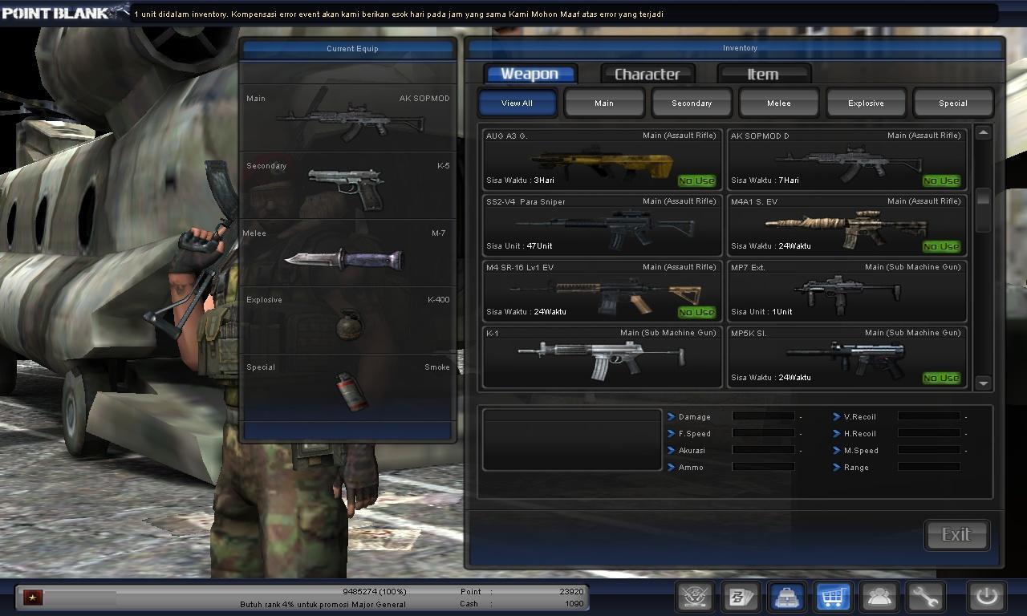Click the scrolling news ticker text

[399, 14]
